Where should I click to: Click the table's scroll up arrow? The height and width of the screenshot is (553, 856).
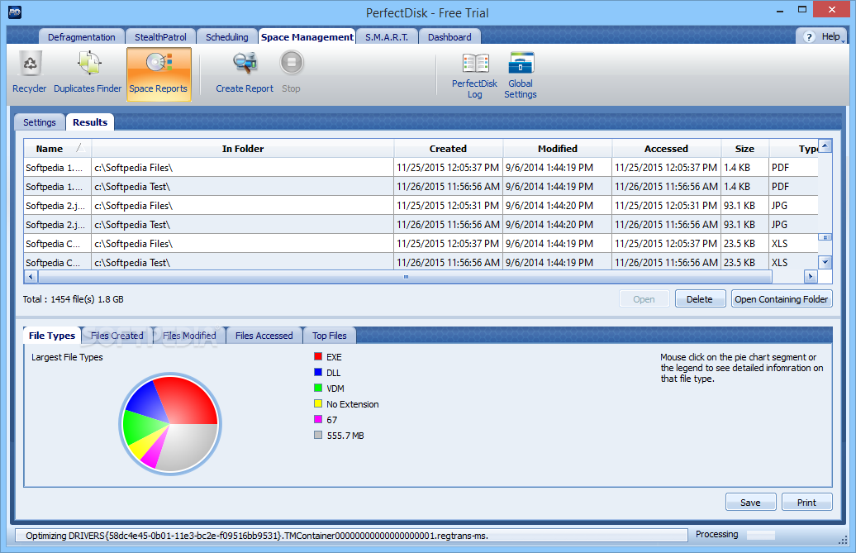click(x=825, y=145)
